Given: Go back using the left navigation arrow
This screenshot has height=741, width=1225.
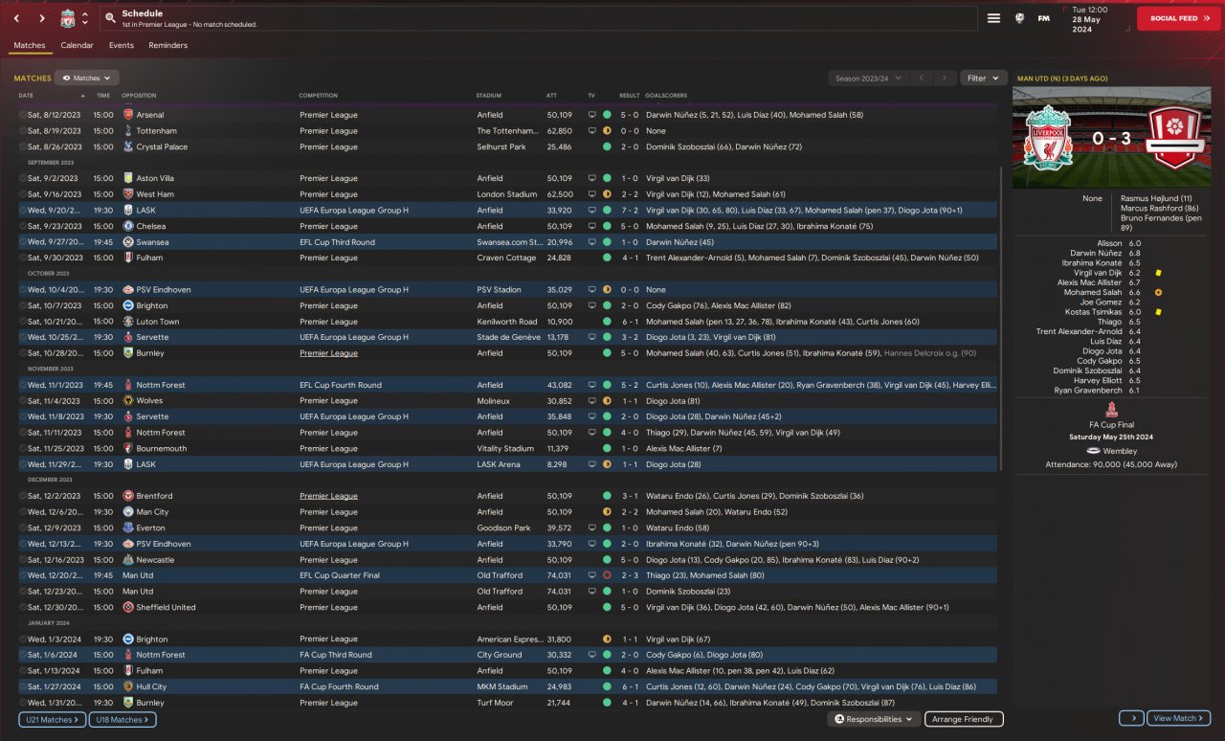Looking at the screenshot, I should [16, 18].
